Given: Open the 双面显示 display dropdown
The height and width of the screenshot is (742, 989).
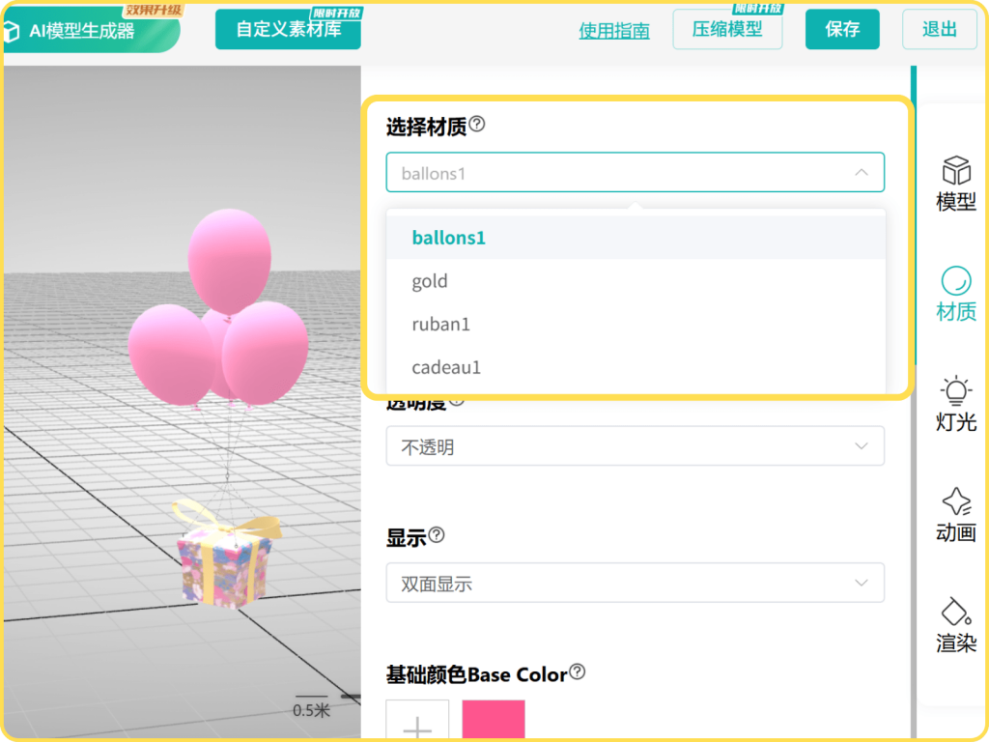Looking at the screenshot, I should [x=636, y=583].
